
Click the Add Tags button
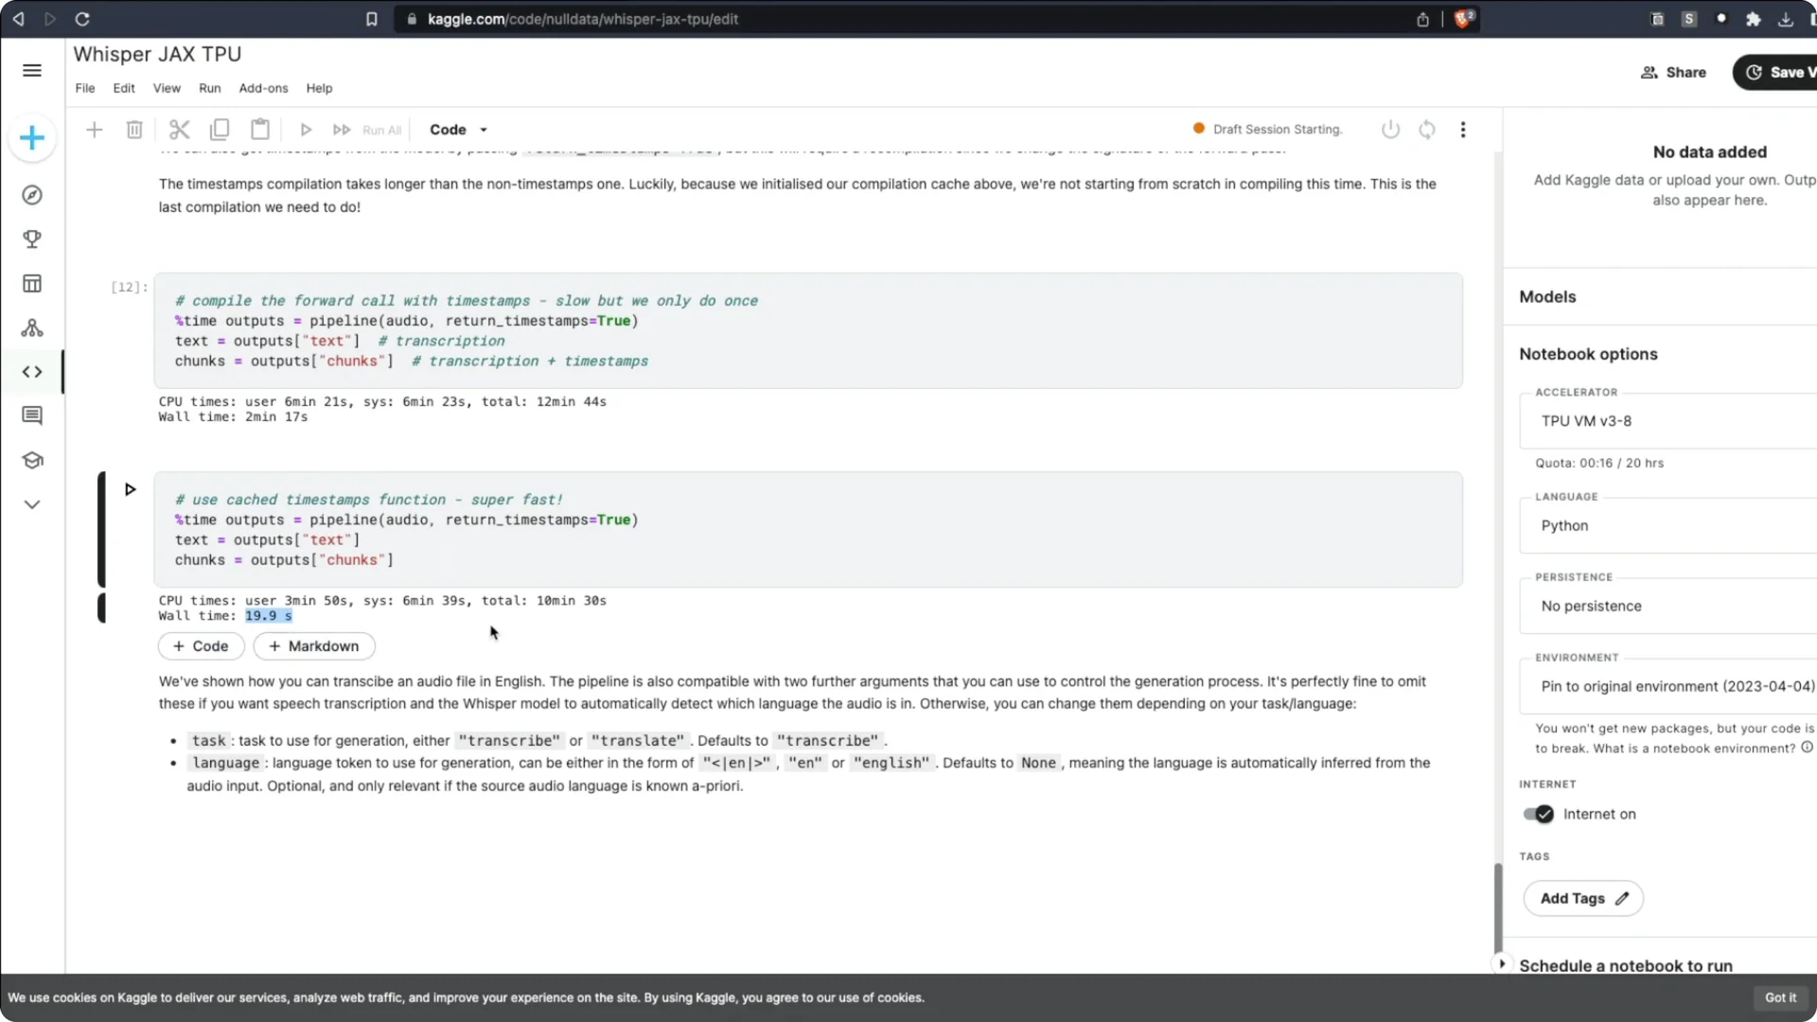(x=1583, y=898)
